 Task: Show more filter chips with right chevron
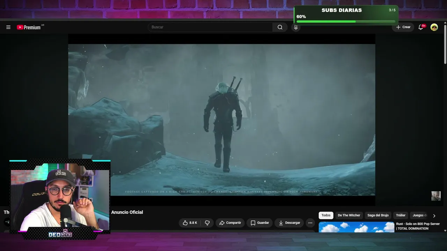click(434, 216)
